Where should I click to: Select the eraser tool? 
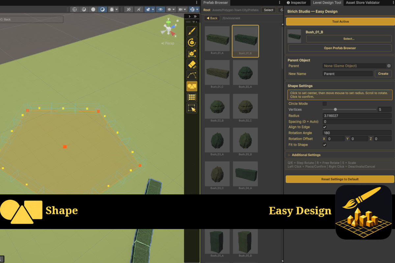(192, 64)
